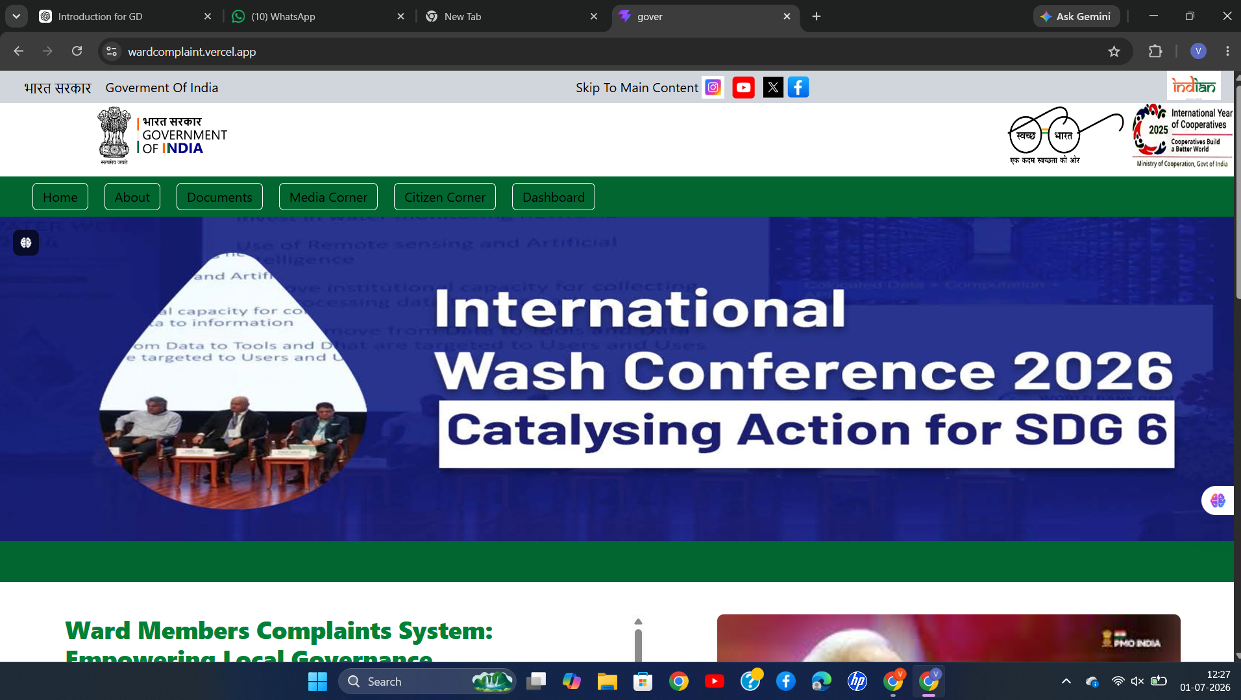Image resolution: width=1241 pixels, height=700 pixels.
Task: Open the Media Corner nav item
Action: [328, 197]
